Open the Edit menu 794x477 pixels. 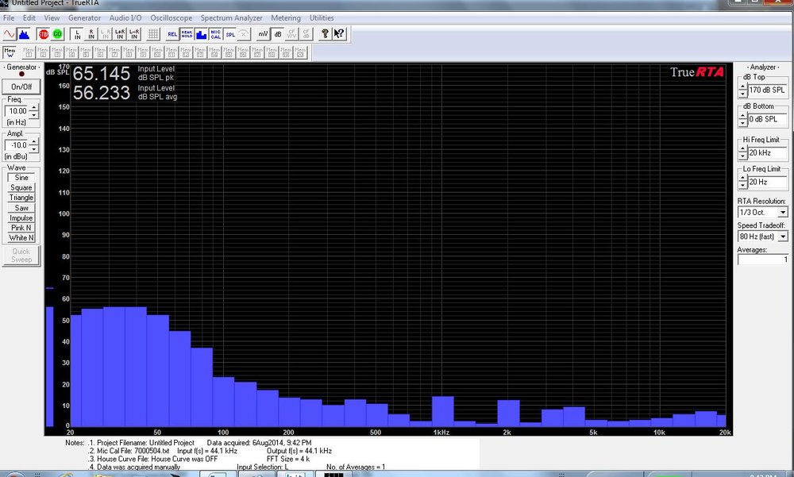[29, 17]
